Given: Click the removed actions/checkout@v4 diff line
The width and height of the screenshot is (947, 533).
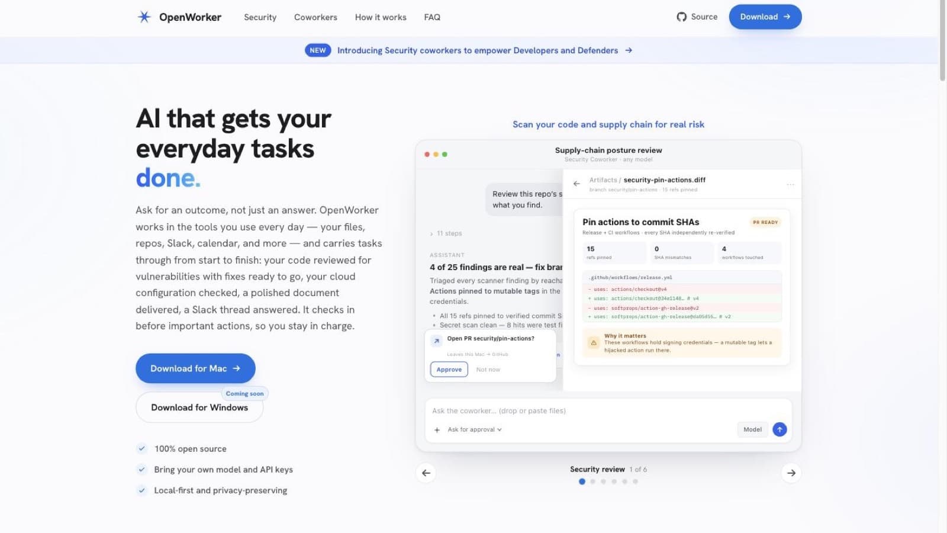Looking at the screenshot, I should point(682,290).
